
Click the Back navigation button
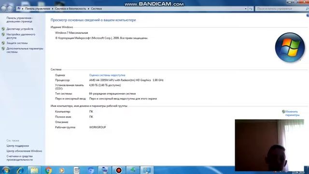click(x=3, y=9)
